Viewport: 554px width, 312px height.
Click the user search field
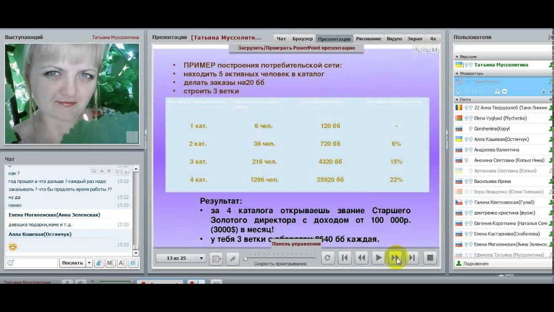(x=502, y=48)
